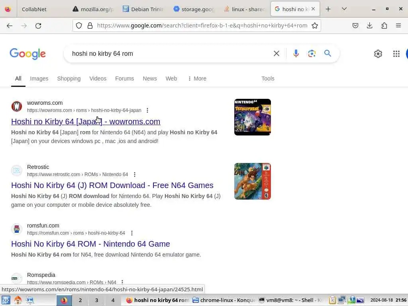Open the tracking protection shield icon

[79, 25]
